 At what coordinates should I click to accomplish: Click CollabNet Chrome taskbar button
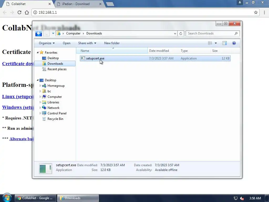[x=35, y=198]
